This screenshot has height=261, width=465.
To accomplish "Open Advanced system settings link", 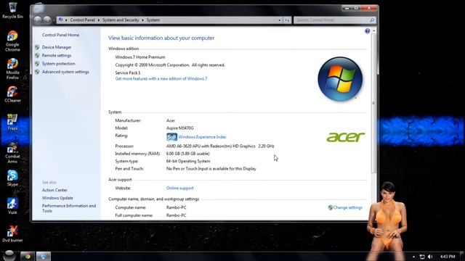I will (x=65, y=72).
